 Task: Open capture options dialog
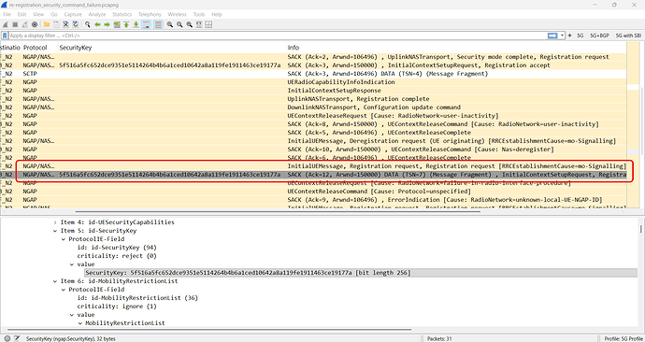tap(35, 24)
